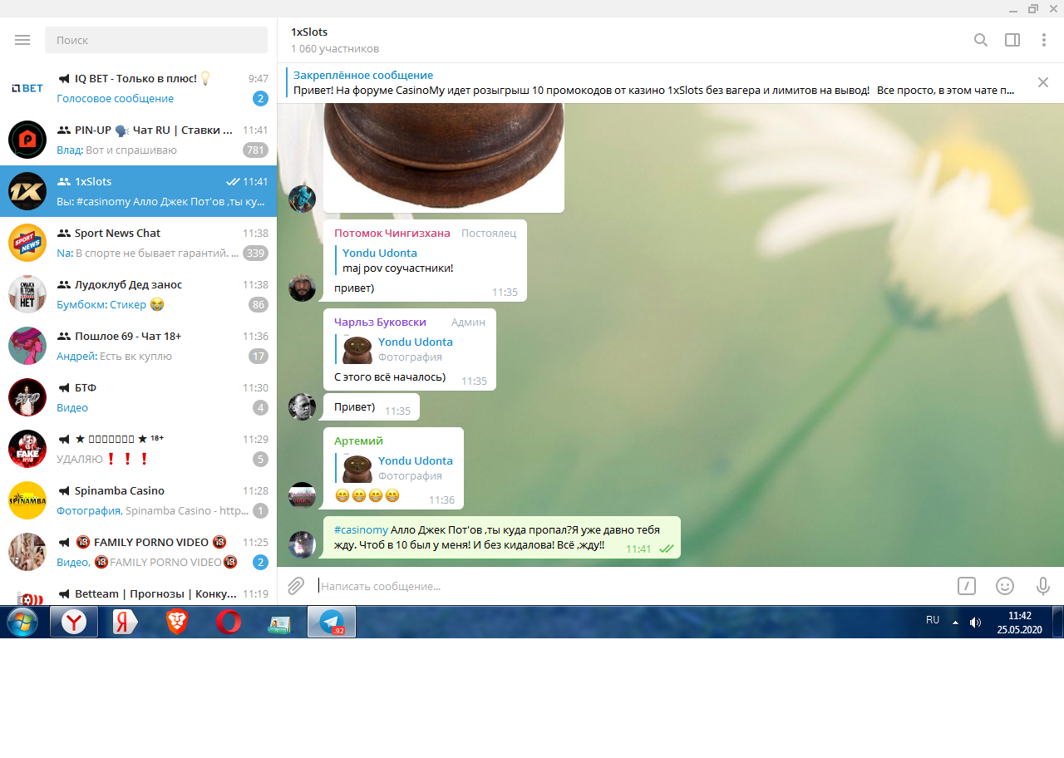Open the IQ BET channel chat
The image size is (1064, 758).
(x=138, y=88)
